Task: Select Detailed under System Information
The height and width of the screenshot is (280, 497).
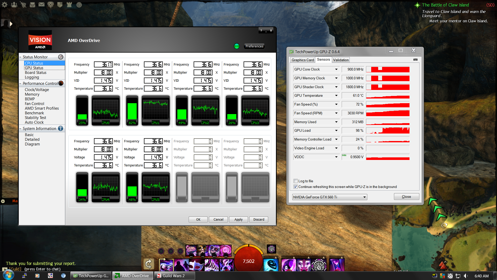Action: click(x=32, y=139)
